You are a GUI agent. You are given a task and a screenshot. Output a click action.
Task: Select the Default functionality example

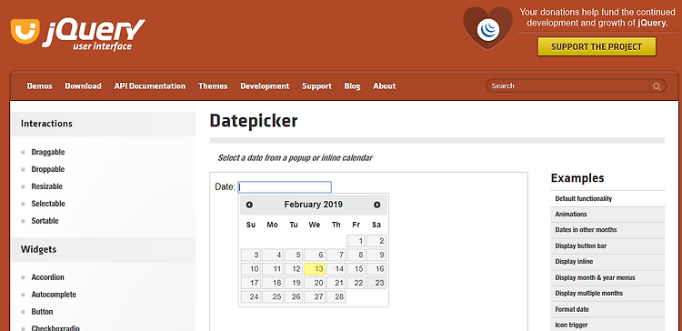tap(607, 198)
